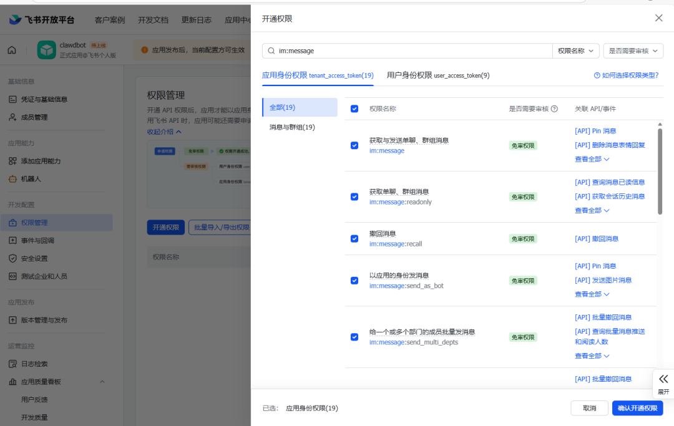Click the question icon before 如何选择权限类型

(597, 75)
